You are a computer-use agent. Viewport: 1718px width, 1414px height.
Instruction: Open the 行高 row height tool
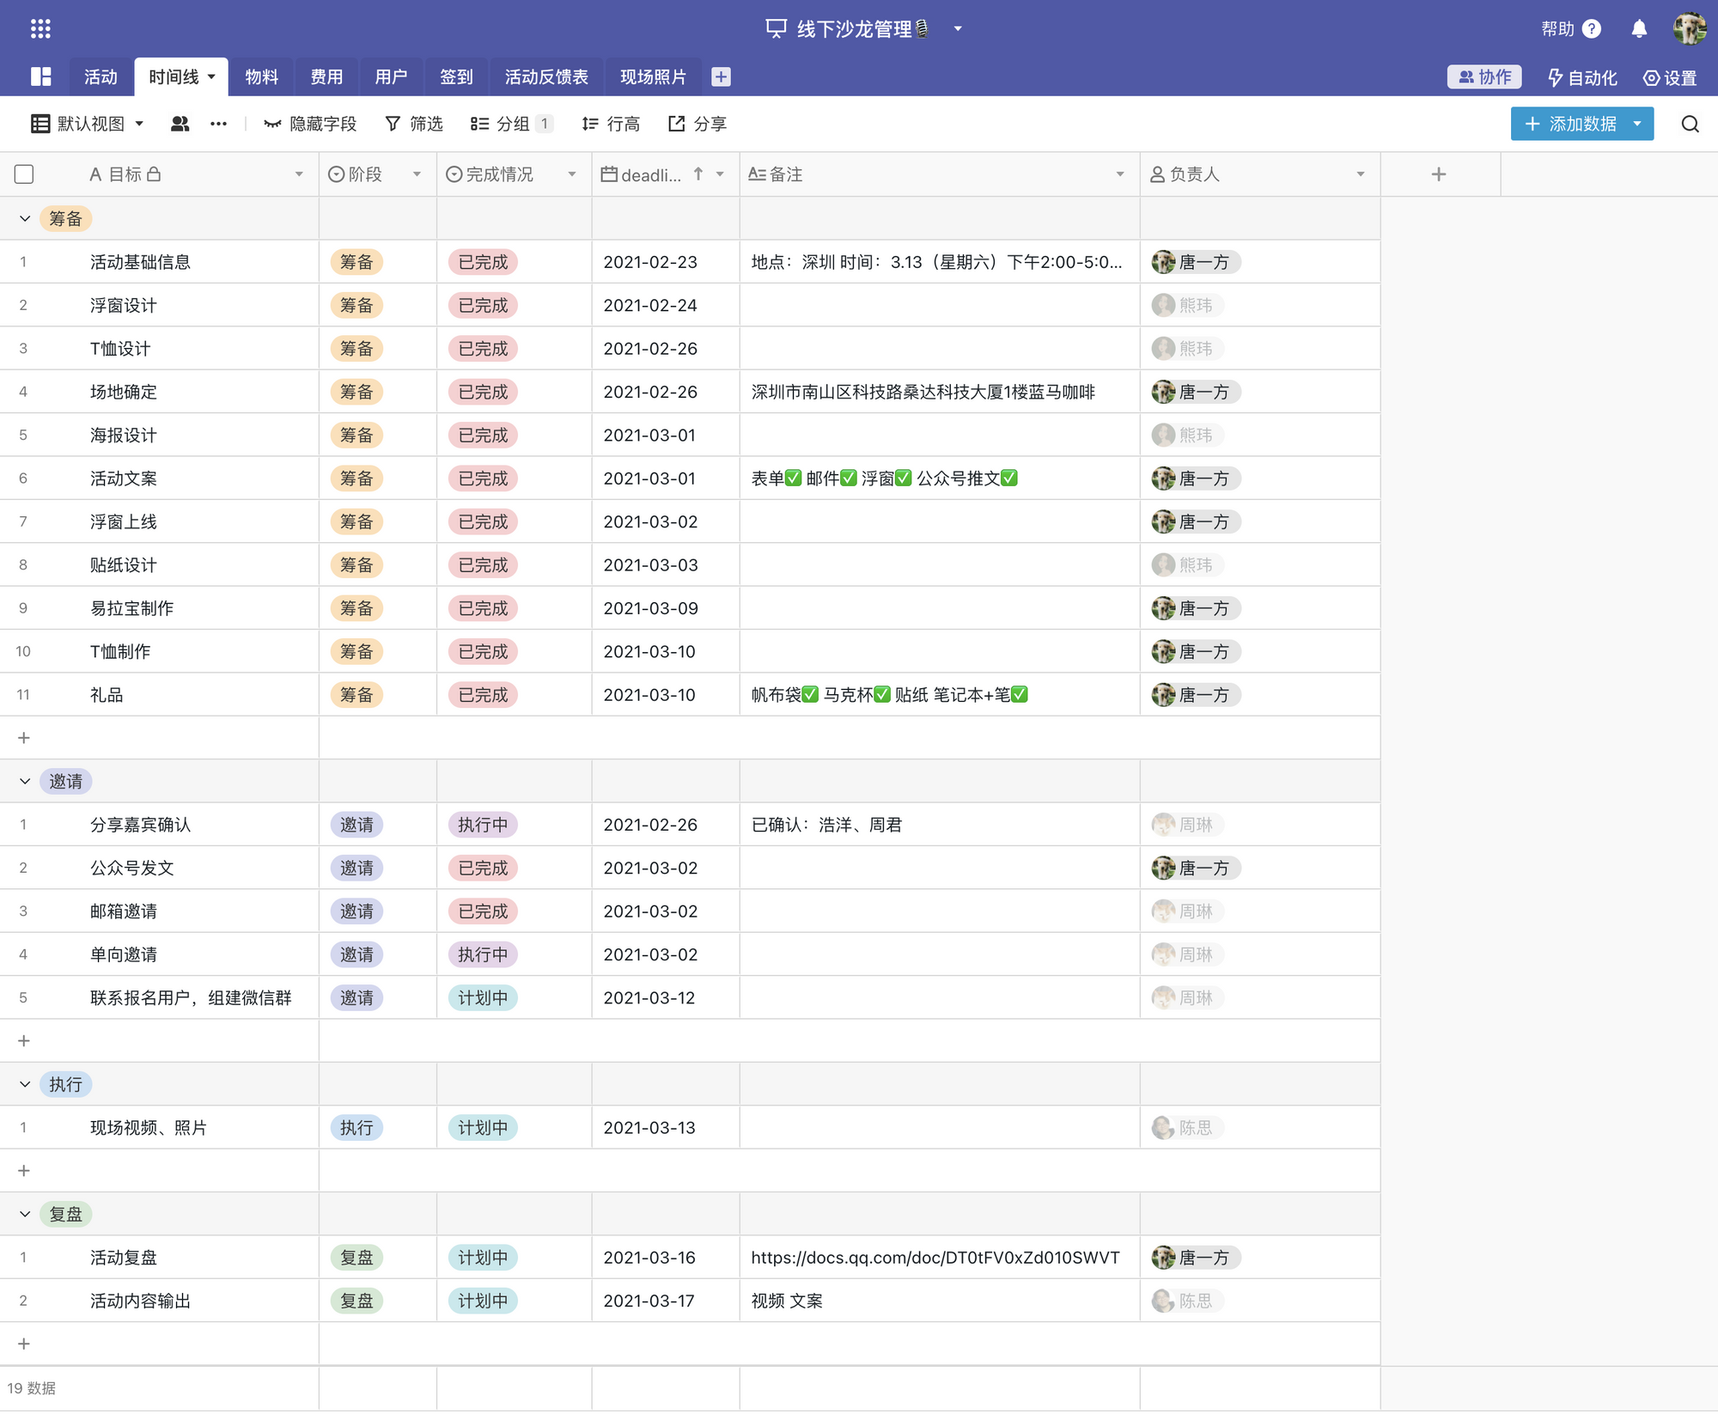(x=611, y=124)
